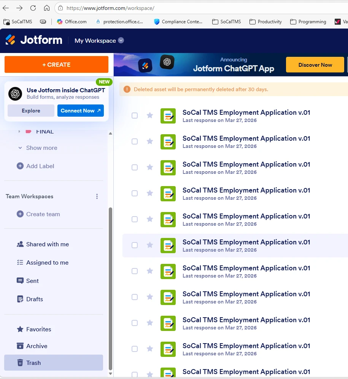348x379 pixels.
Task: Click the Connect Now button
Action: click(81, 111)
